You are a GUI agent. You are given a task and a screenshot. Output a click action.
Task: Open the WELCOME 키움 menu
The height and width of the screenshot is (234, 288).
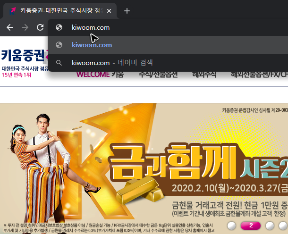click(x=100, y=75)
